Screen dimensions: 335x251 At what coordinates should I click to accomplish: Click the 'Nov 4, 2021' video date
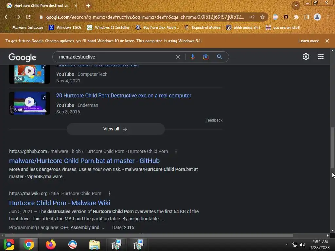point(68,81)
